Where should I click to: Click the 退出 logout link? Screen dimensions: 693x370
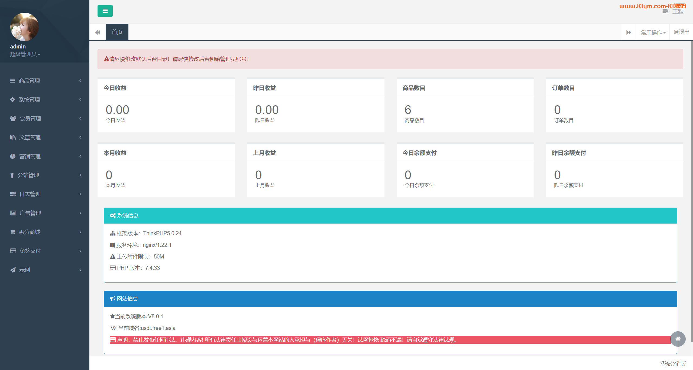point(682,32)
